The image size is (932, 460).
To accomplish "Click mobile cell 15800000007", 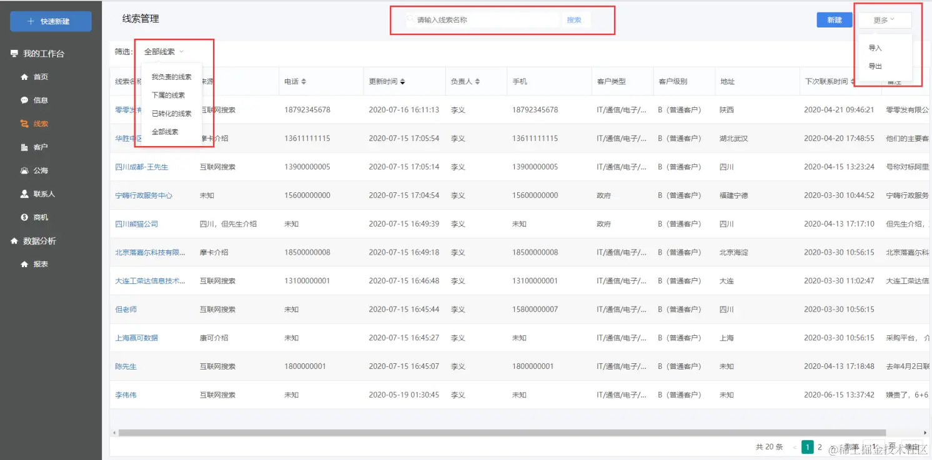I will pos(535,310).
